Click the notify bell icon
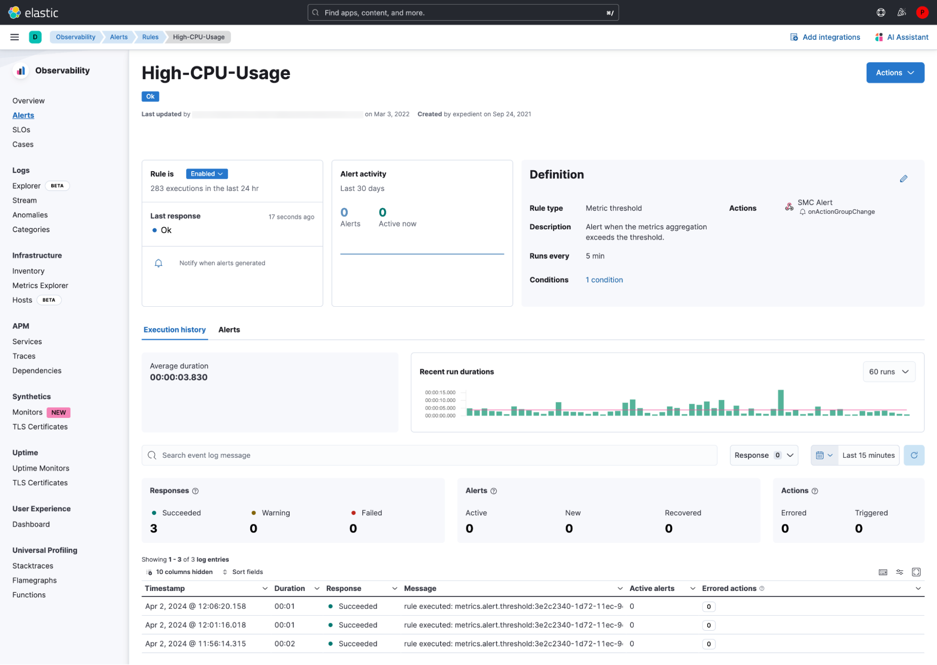937x665 pixels. click(x=158, y=263)
